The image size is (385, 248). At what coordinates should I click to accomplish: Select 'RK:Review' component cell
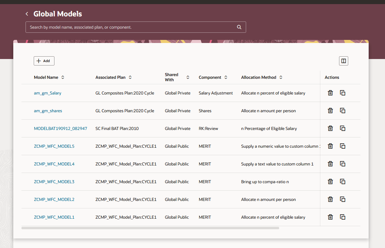208,128
